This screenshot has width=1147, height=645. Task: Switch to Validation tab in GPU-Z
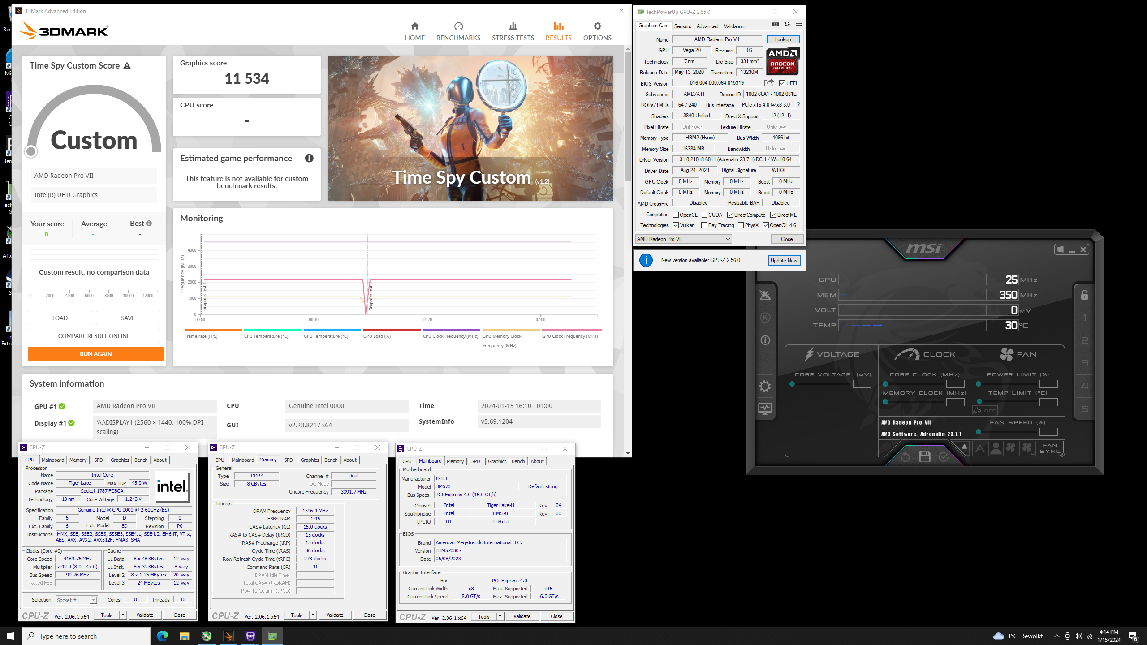(x=734, y=26)
